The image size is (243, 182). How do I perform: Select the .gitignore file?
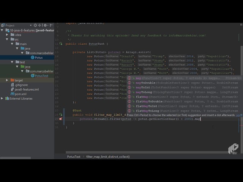(21, 85)
